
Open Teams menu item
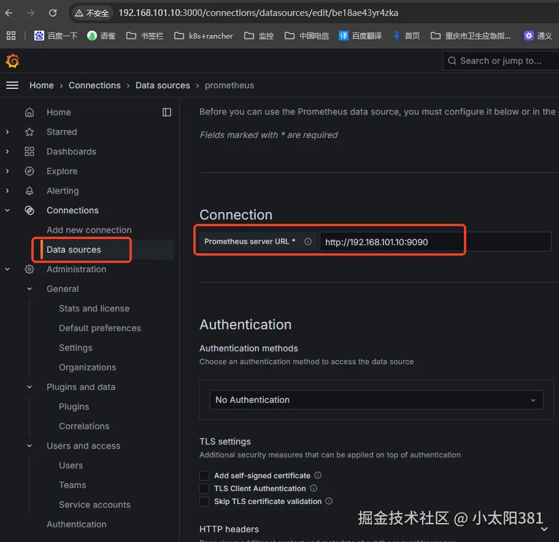[72, 484]
